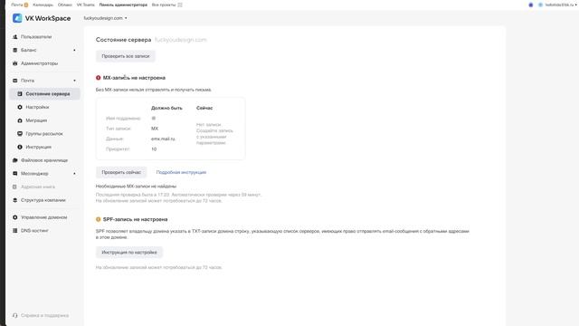Click the Миграция sidebar icon
579x326 pixels.
[20, 120]
